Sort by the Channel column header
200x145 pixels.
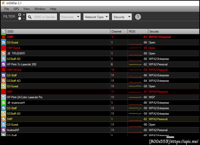(119, 31)
